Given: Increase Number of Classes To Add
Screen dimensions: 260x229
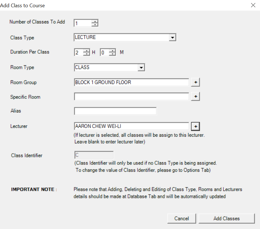Looking at the screenshot, I should tap(95, 21).
